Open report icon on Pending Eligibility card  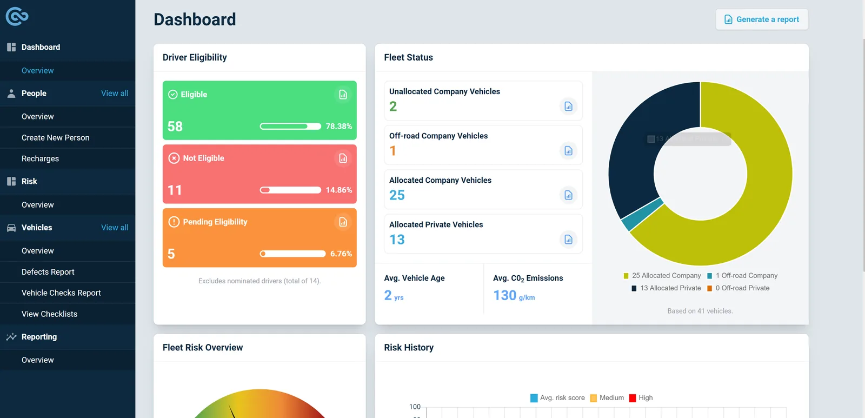tap(343, 222)
